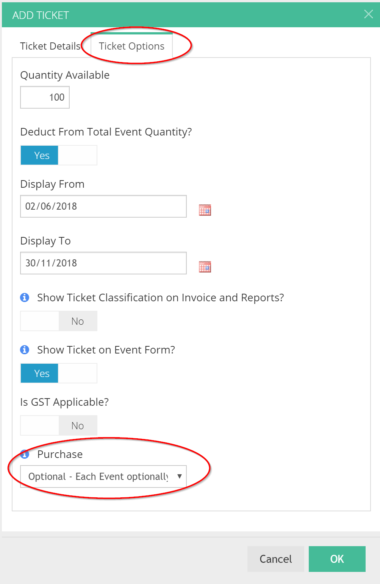
Task: Close the Add Ticket dialog with X
Action: coord(368,14)
